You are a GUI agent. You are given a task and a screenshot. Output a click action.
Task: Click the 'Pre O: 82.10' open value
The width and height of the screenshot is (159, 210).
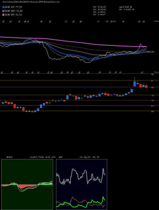pyautogui.click(x=100, y=7)
